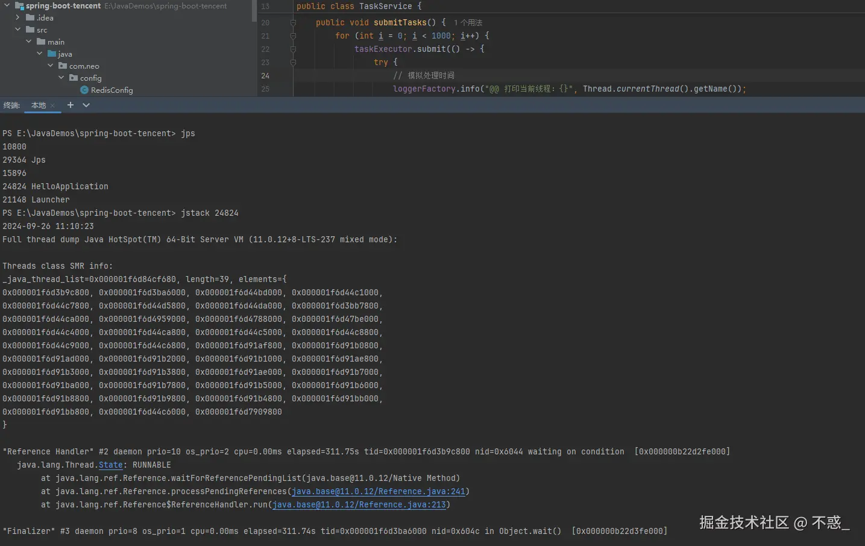The width and height of the screenshot is (865, 546).
Task: Click the 'jstack 24824' command line
Action: 121,213
